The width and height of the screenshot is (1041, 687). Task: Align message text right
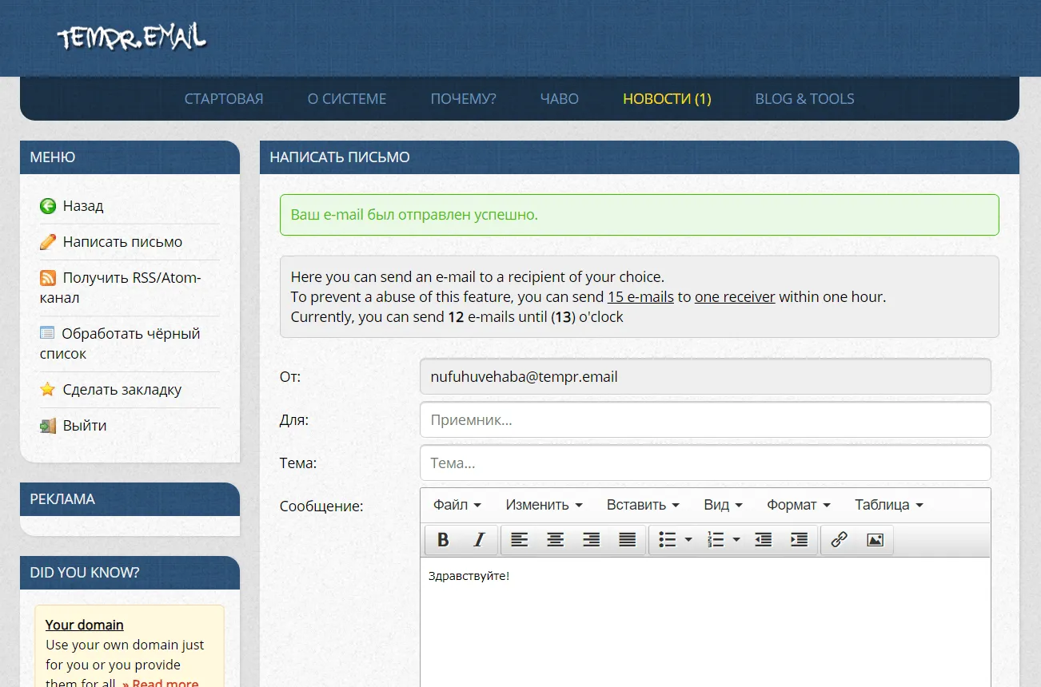click(592, 540)
